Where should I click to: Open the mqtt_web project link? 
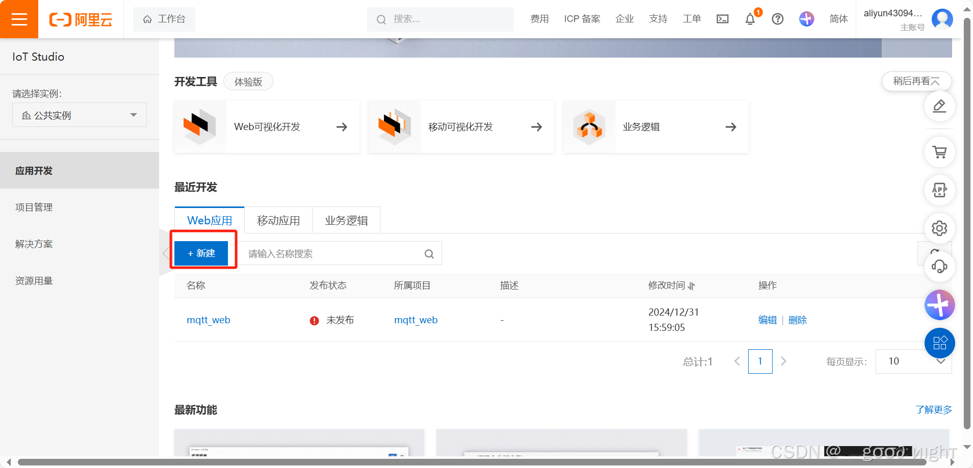point(416,320)
